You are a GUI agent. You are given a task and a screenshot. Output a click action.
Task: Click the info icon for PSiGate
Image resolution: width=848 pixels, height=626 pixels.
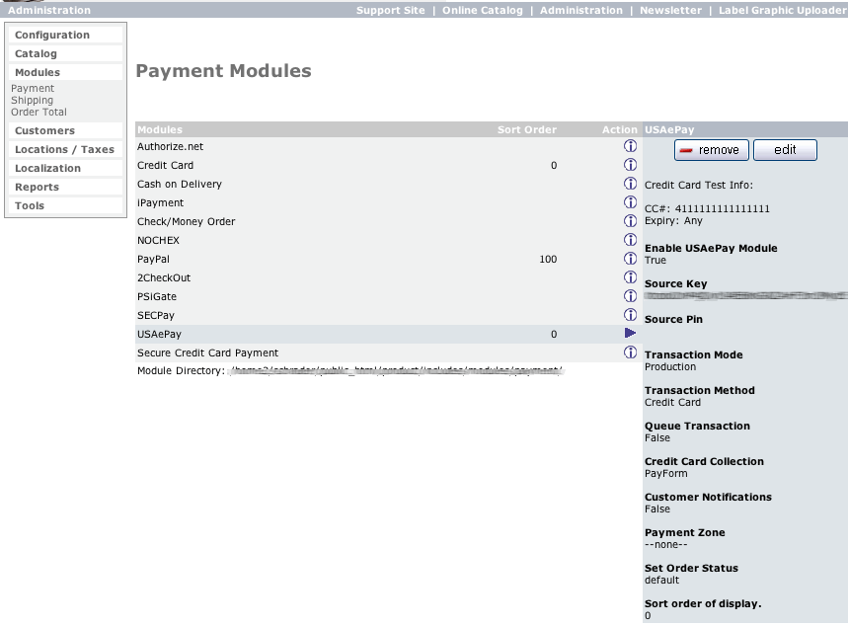[630, 296]
